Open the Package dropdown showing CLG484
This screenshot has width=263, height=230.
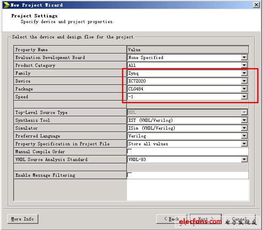coord(244,89)
